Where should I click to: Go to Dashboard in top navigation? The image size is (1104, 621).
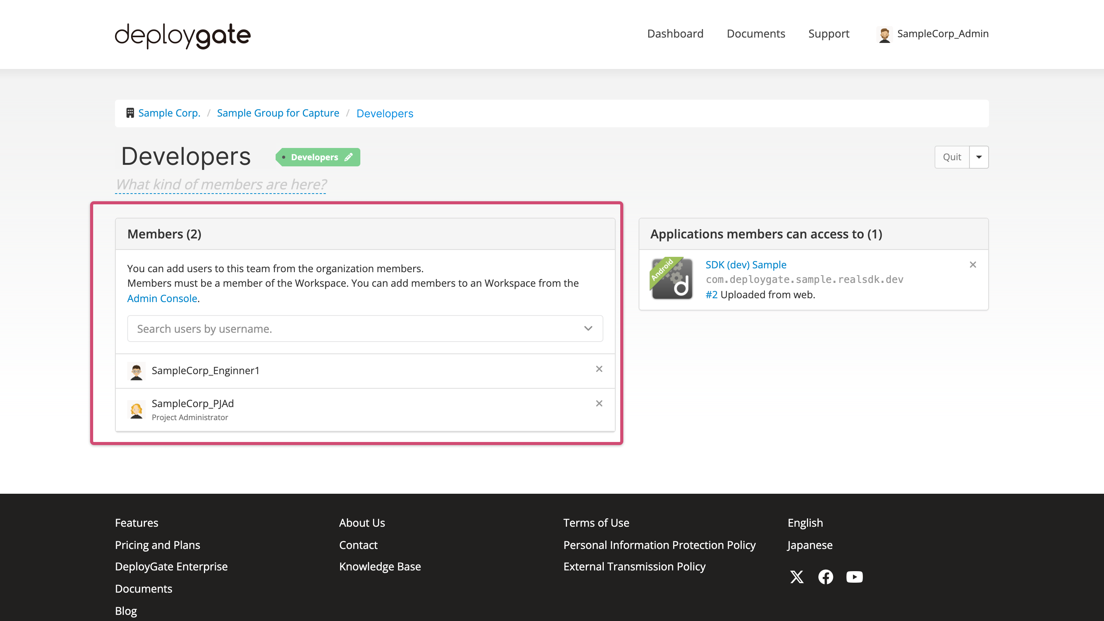click(675, 34)
